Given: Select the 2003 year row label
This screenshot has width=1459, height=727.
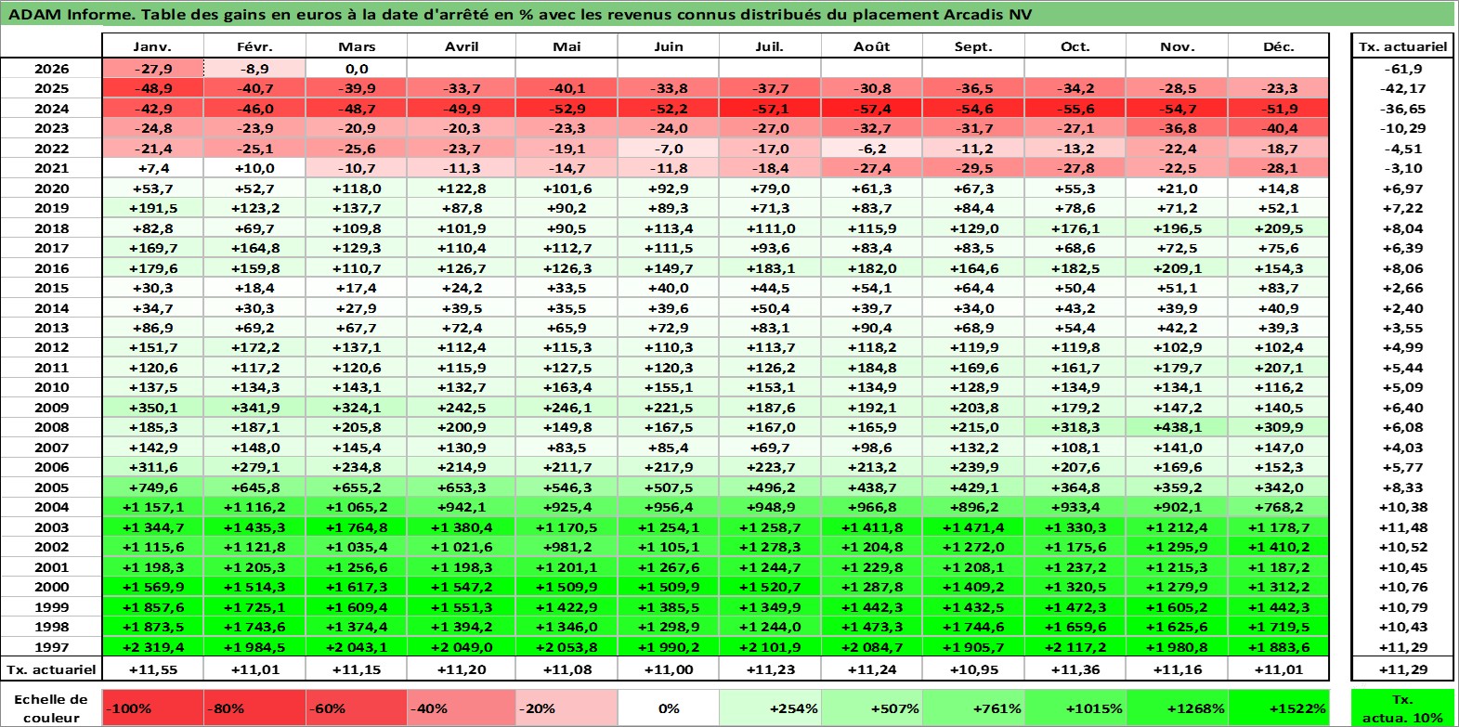Looking at the screenshot, I should 51,527.
